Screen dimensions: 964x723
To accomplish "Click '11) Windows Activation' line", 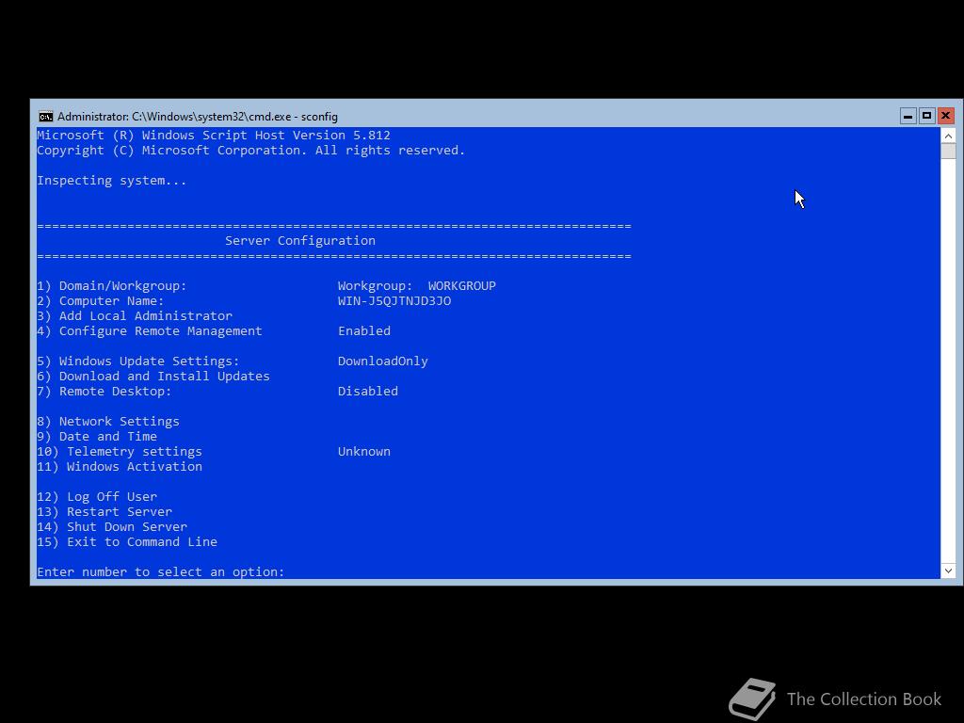I will [120, 467].
